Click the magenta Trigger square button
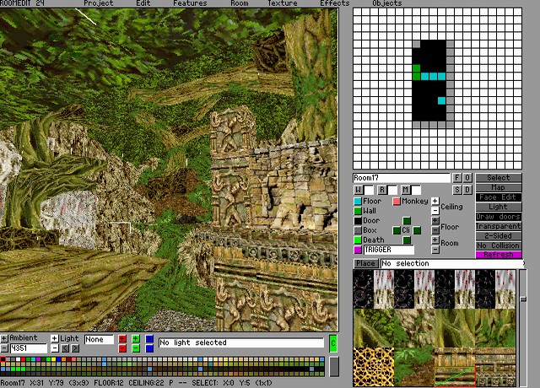This screenshot has width=540, height=388. (358, 251)
